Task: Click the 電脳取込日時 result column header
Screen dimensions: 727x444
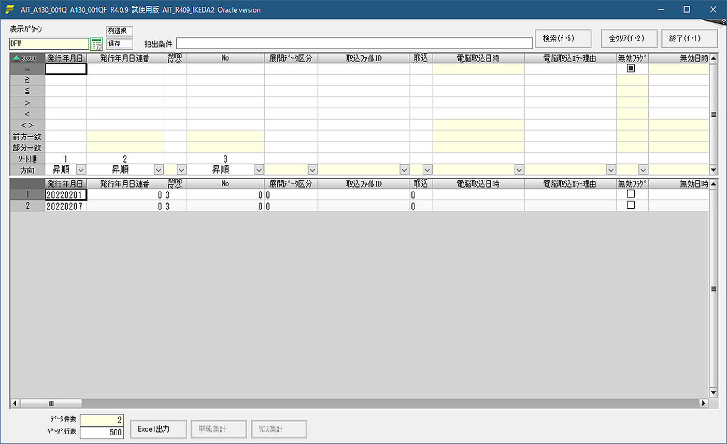Action: click(x=478, y=184)
